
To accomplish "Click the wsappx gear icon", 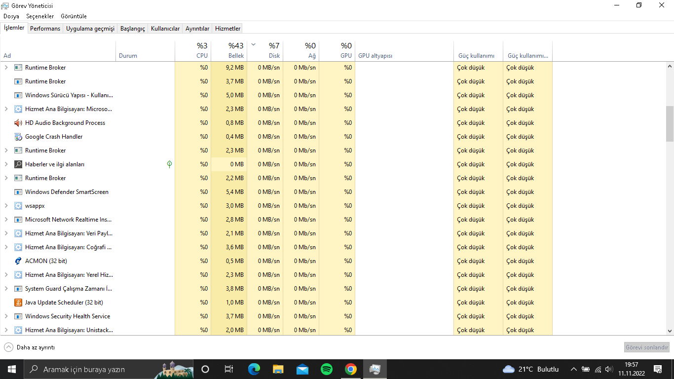I will [x=18, y=206].
